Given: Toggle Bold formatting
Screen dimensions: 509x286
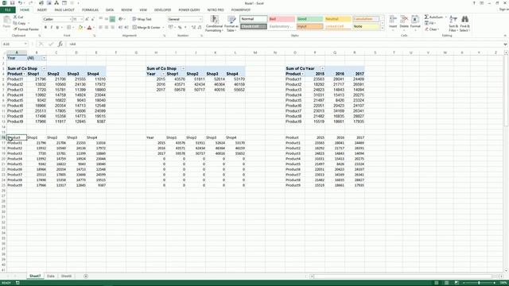Looking at the screenshot, I should [45, 28].
